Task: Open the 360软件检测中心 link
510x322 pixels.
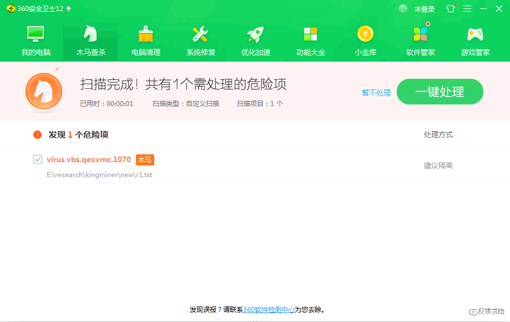Action: [269, 310]
